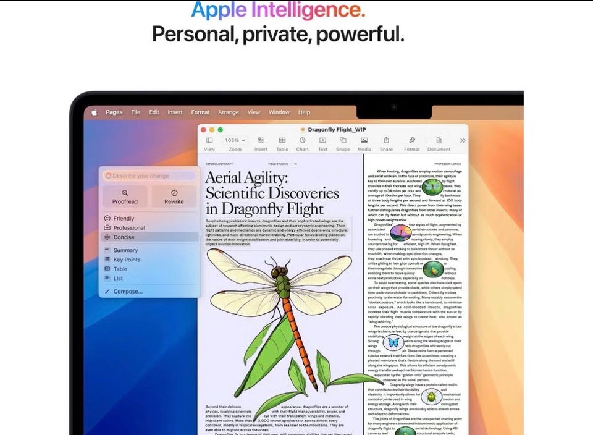Click the Aerial Agility headline text
The image size is (593, 435).
click(x=272, y=193)
